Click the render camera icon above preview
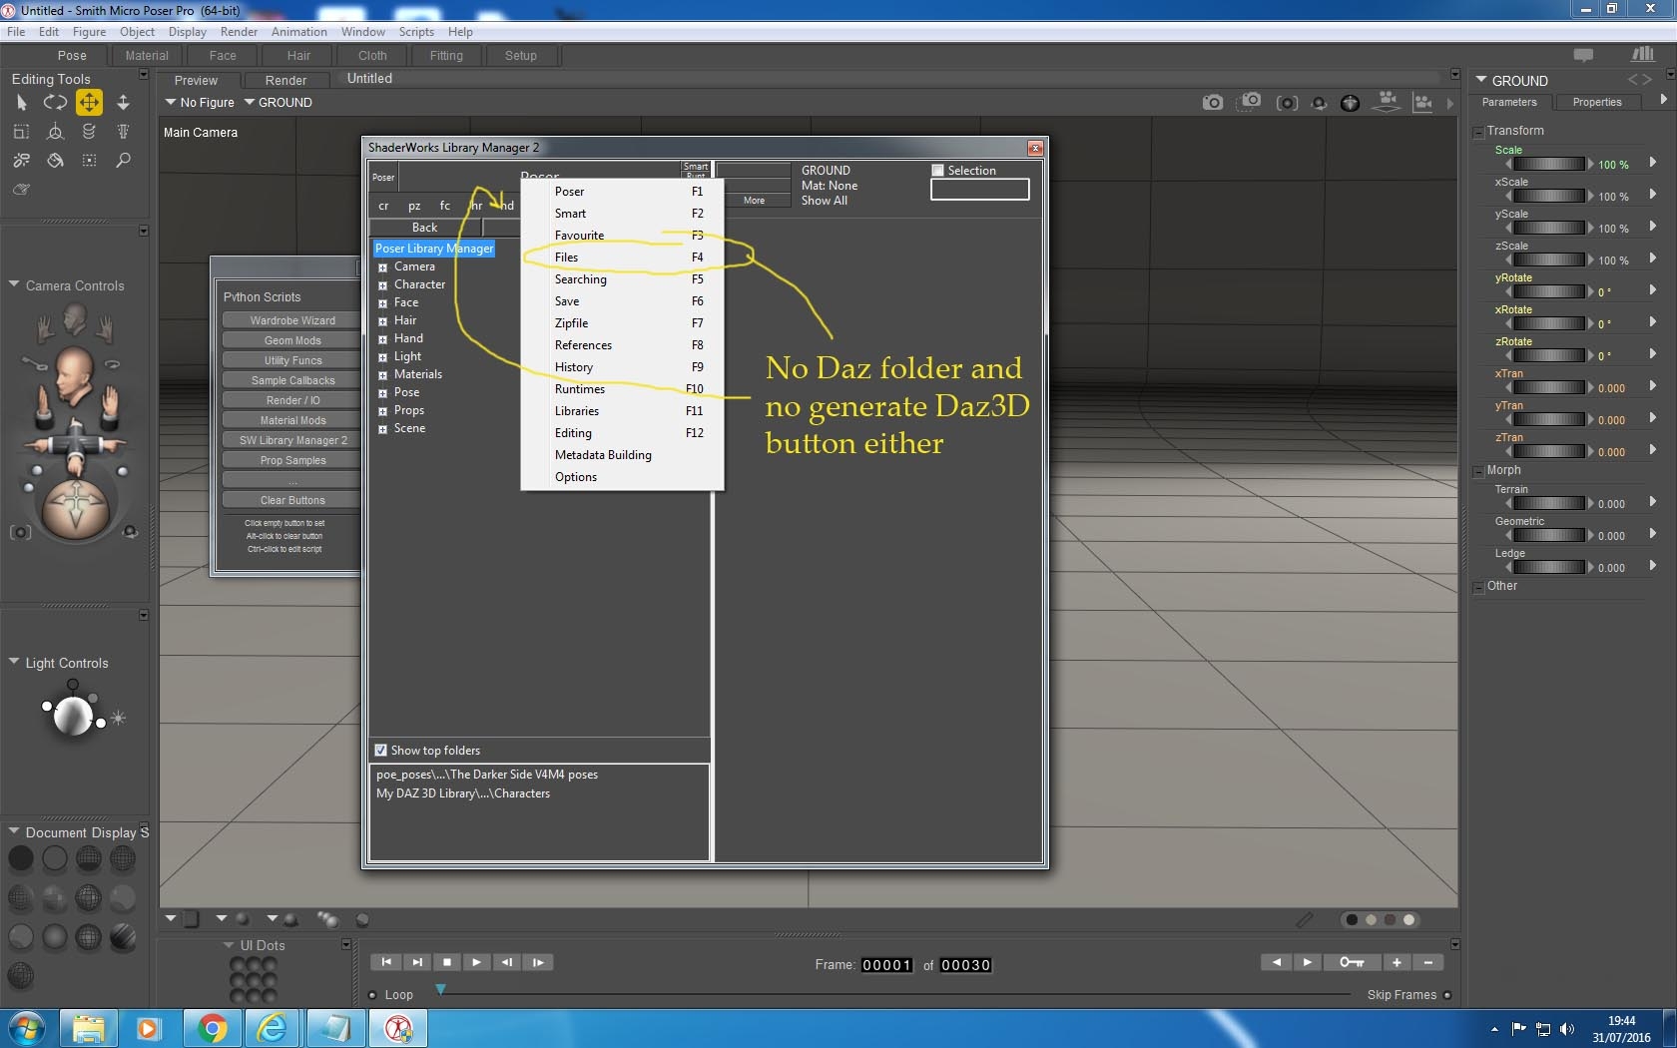The width and height of the screenshot is (1677, 1048). tap(1212, 102)
